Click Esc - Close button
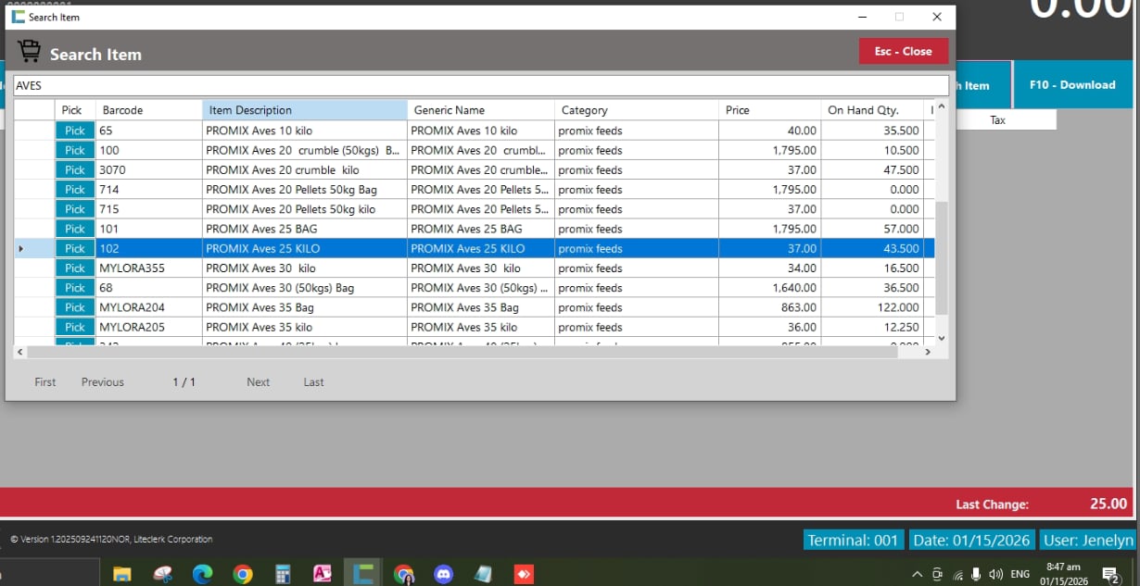 click(x=903, y=52)
